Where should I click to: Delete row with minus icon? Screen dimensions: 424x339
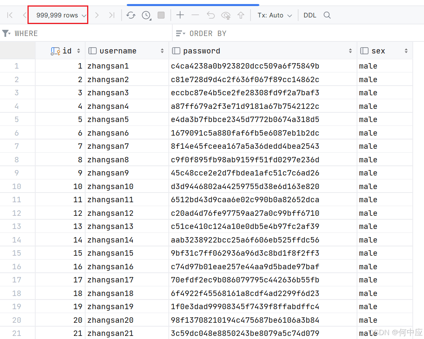pos(195,15)
